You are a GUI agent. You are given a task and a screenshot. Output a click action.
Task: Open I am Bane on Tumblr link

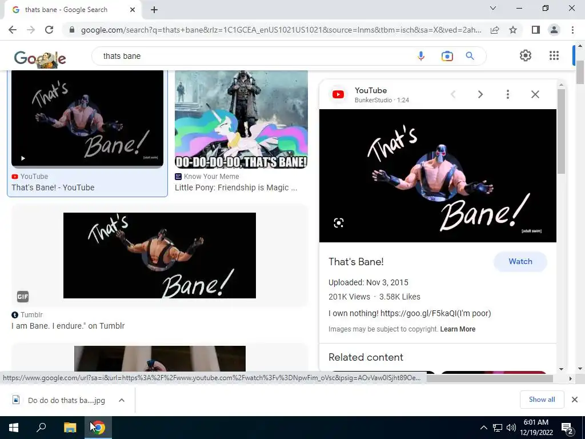(68, 326)
